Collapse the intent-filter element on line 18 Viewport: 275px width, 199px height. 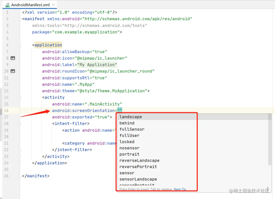pyautogui.click(x=20, y=124)
